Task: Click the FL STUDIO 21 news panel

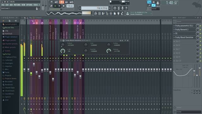Action: tap(141, 13)
